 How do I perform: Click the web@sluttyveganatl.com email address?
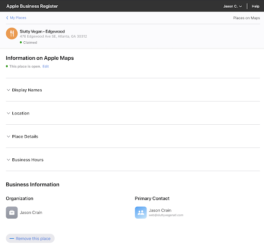[166, 215]
